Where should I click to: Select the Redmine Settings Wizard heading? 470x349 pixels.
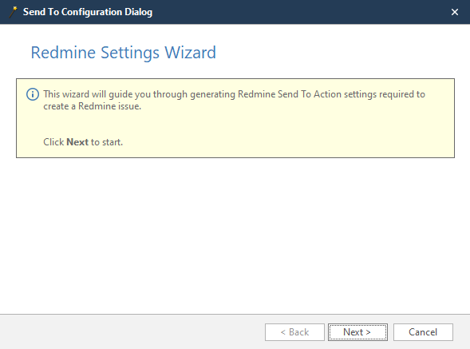point(123,53)
